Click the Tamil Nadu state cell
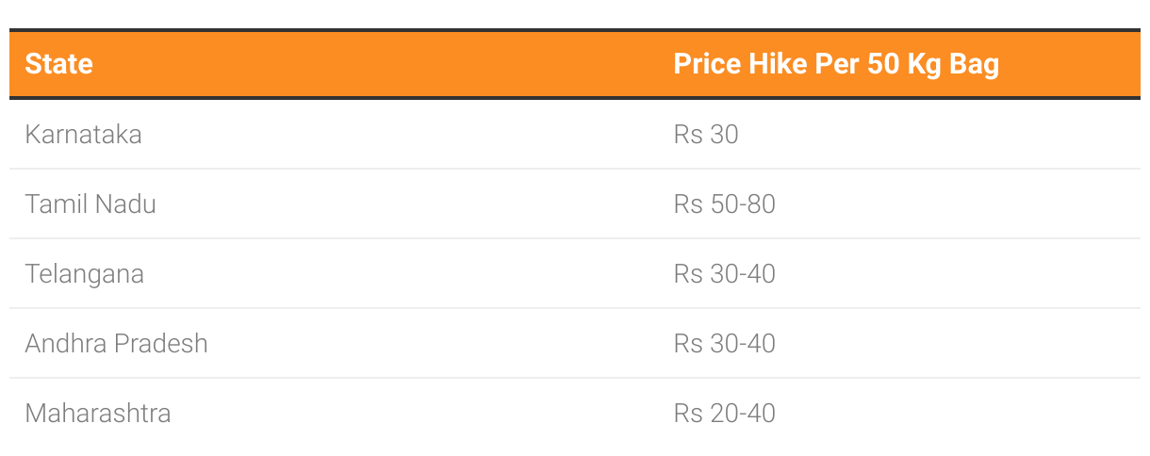Viewport: 1150px width, 456px height. click(x=90, y=204)
